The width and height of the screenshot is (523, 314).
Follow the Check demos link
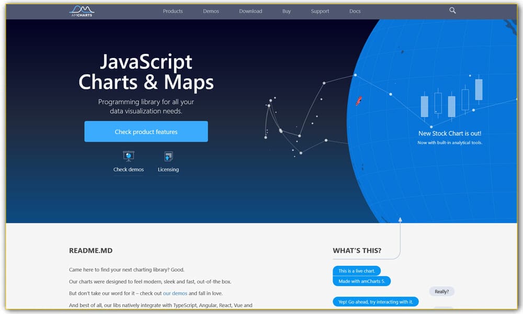click(128, 170)
